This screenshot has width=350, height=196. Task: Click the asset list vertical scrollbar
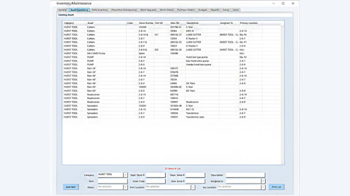coord(282,95)
